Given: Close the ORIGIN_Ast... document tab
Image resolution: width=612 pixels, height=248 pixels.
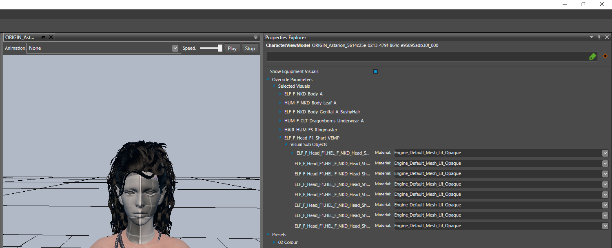Looking at the screenshot, I should [51, 37].
